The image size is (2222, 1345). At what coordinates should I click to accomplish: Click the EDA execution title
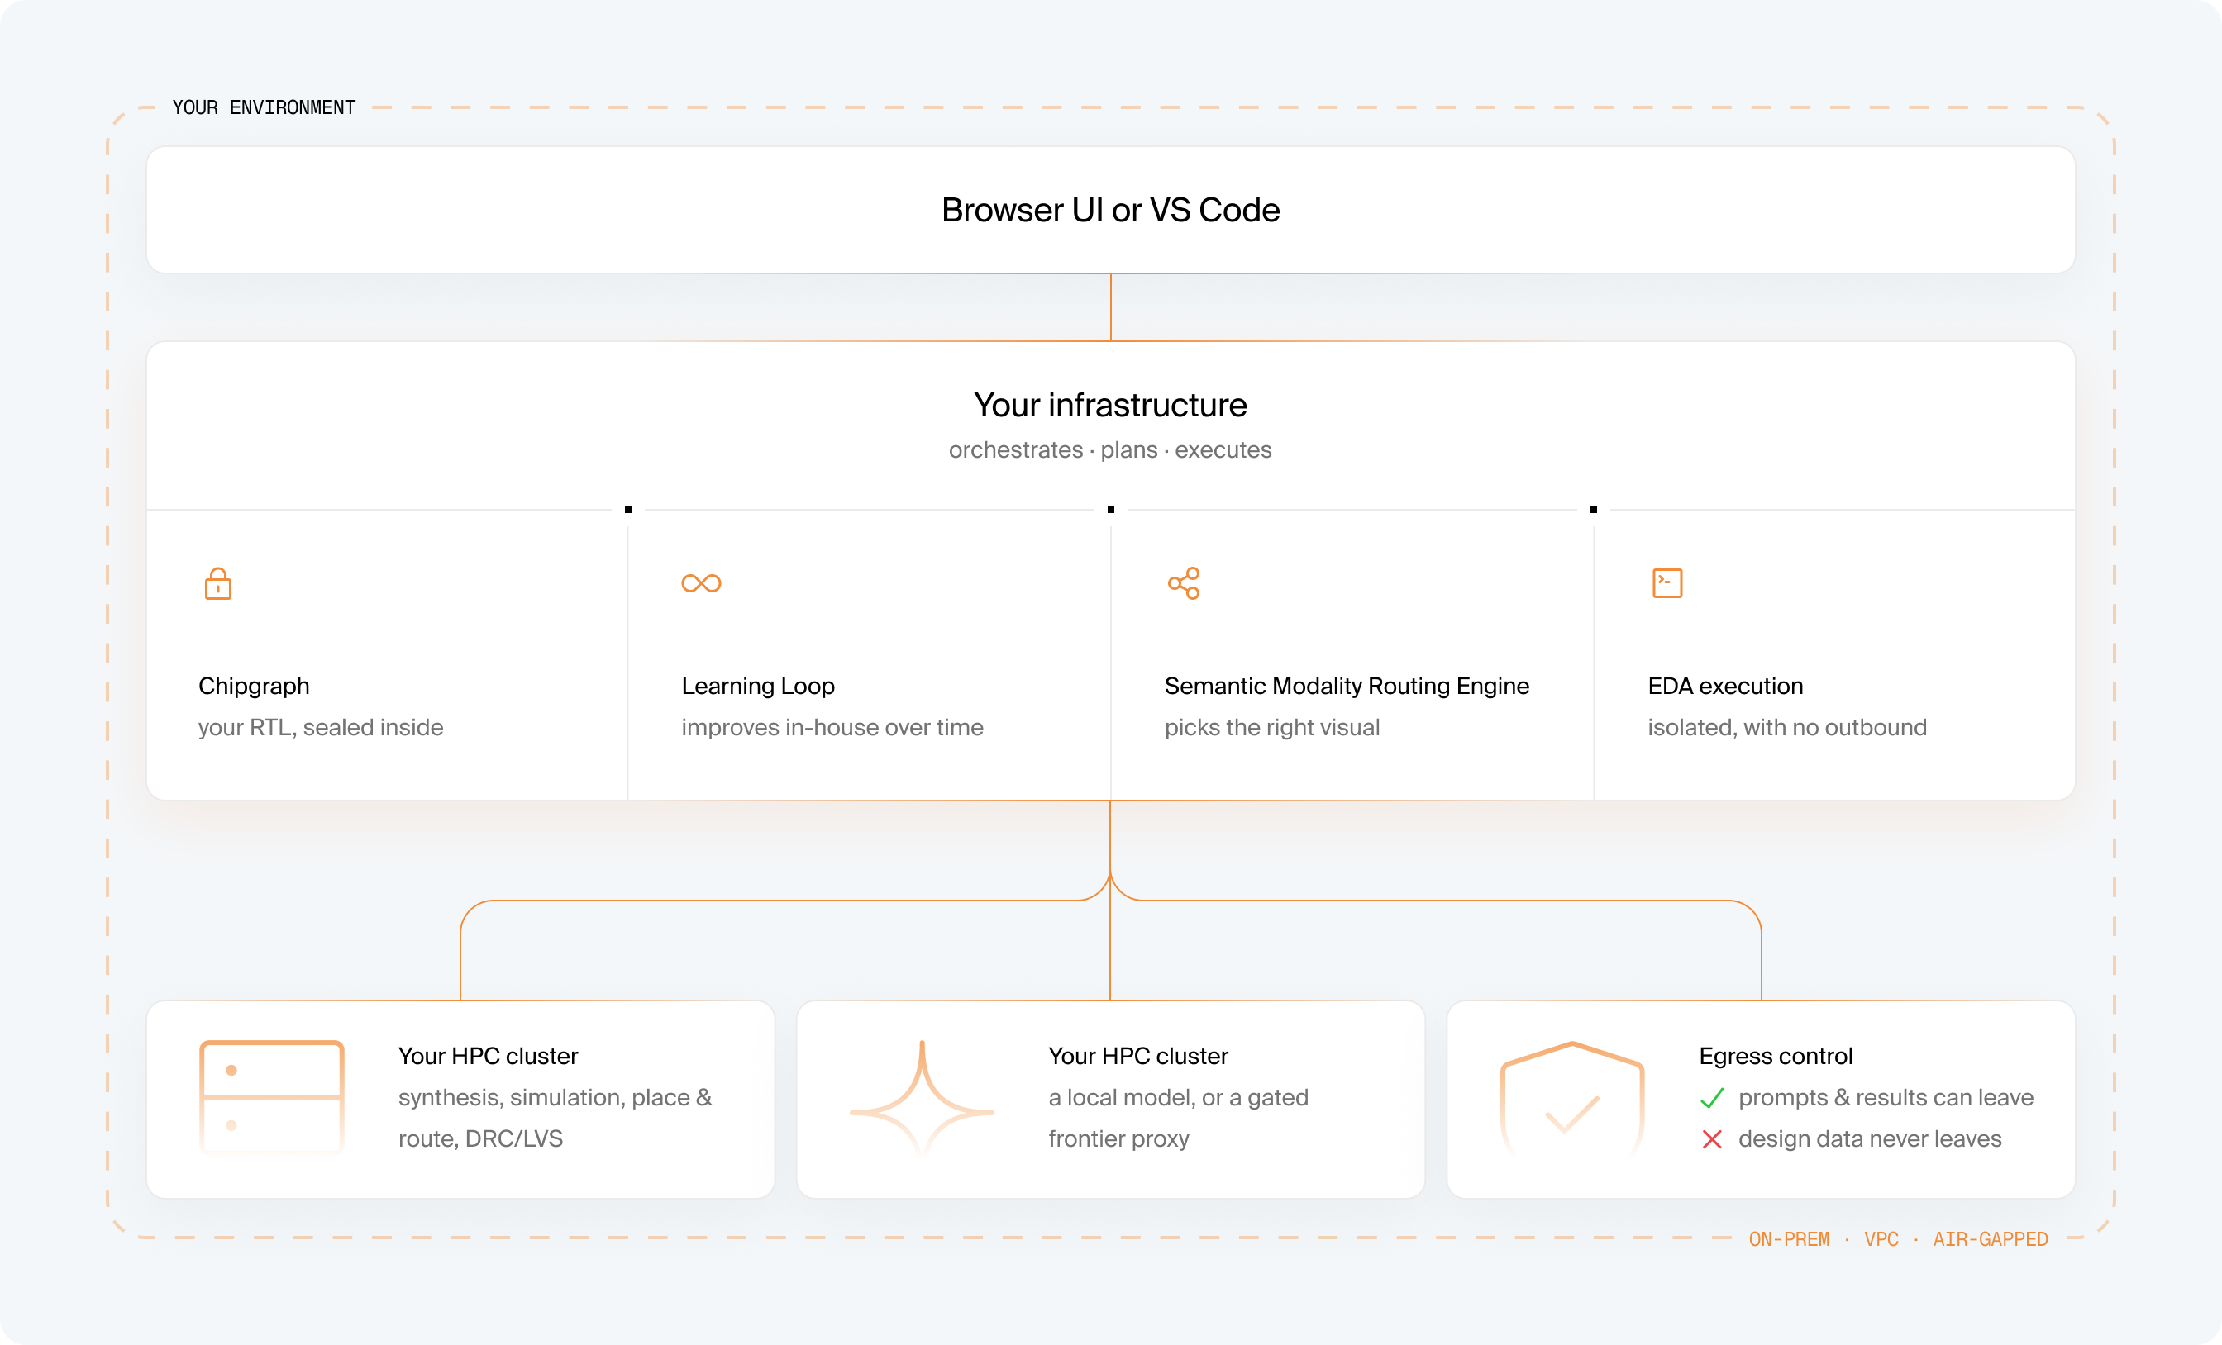tap(1725, 686)
